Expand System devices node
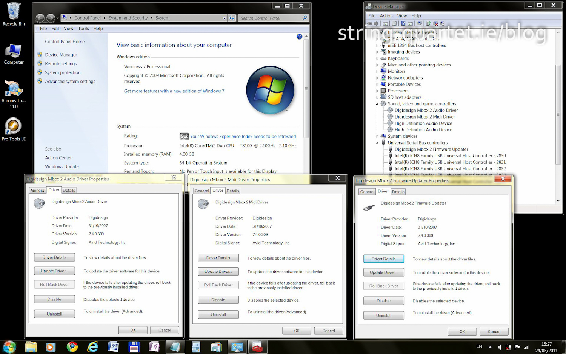 [377, 136]
